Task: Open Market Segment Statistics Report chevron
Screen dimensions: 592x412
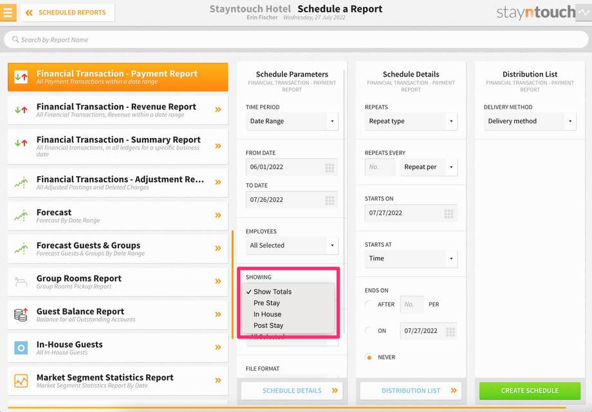Action: [218, 381]
